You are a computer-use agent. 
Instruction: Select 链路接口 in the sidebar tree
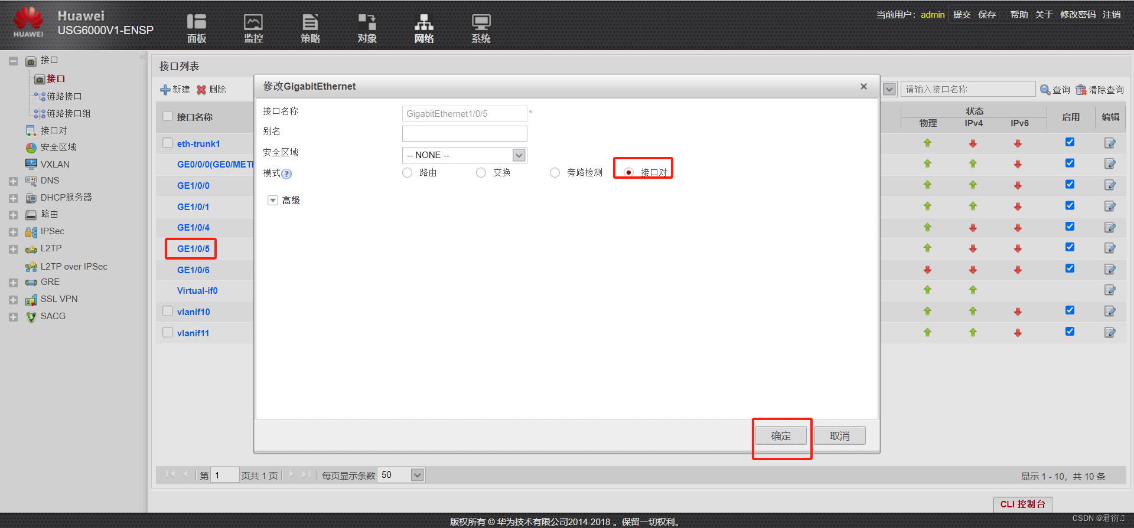pos(64,96)
